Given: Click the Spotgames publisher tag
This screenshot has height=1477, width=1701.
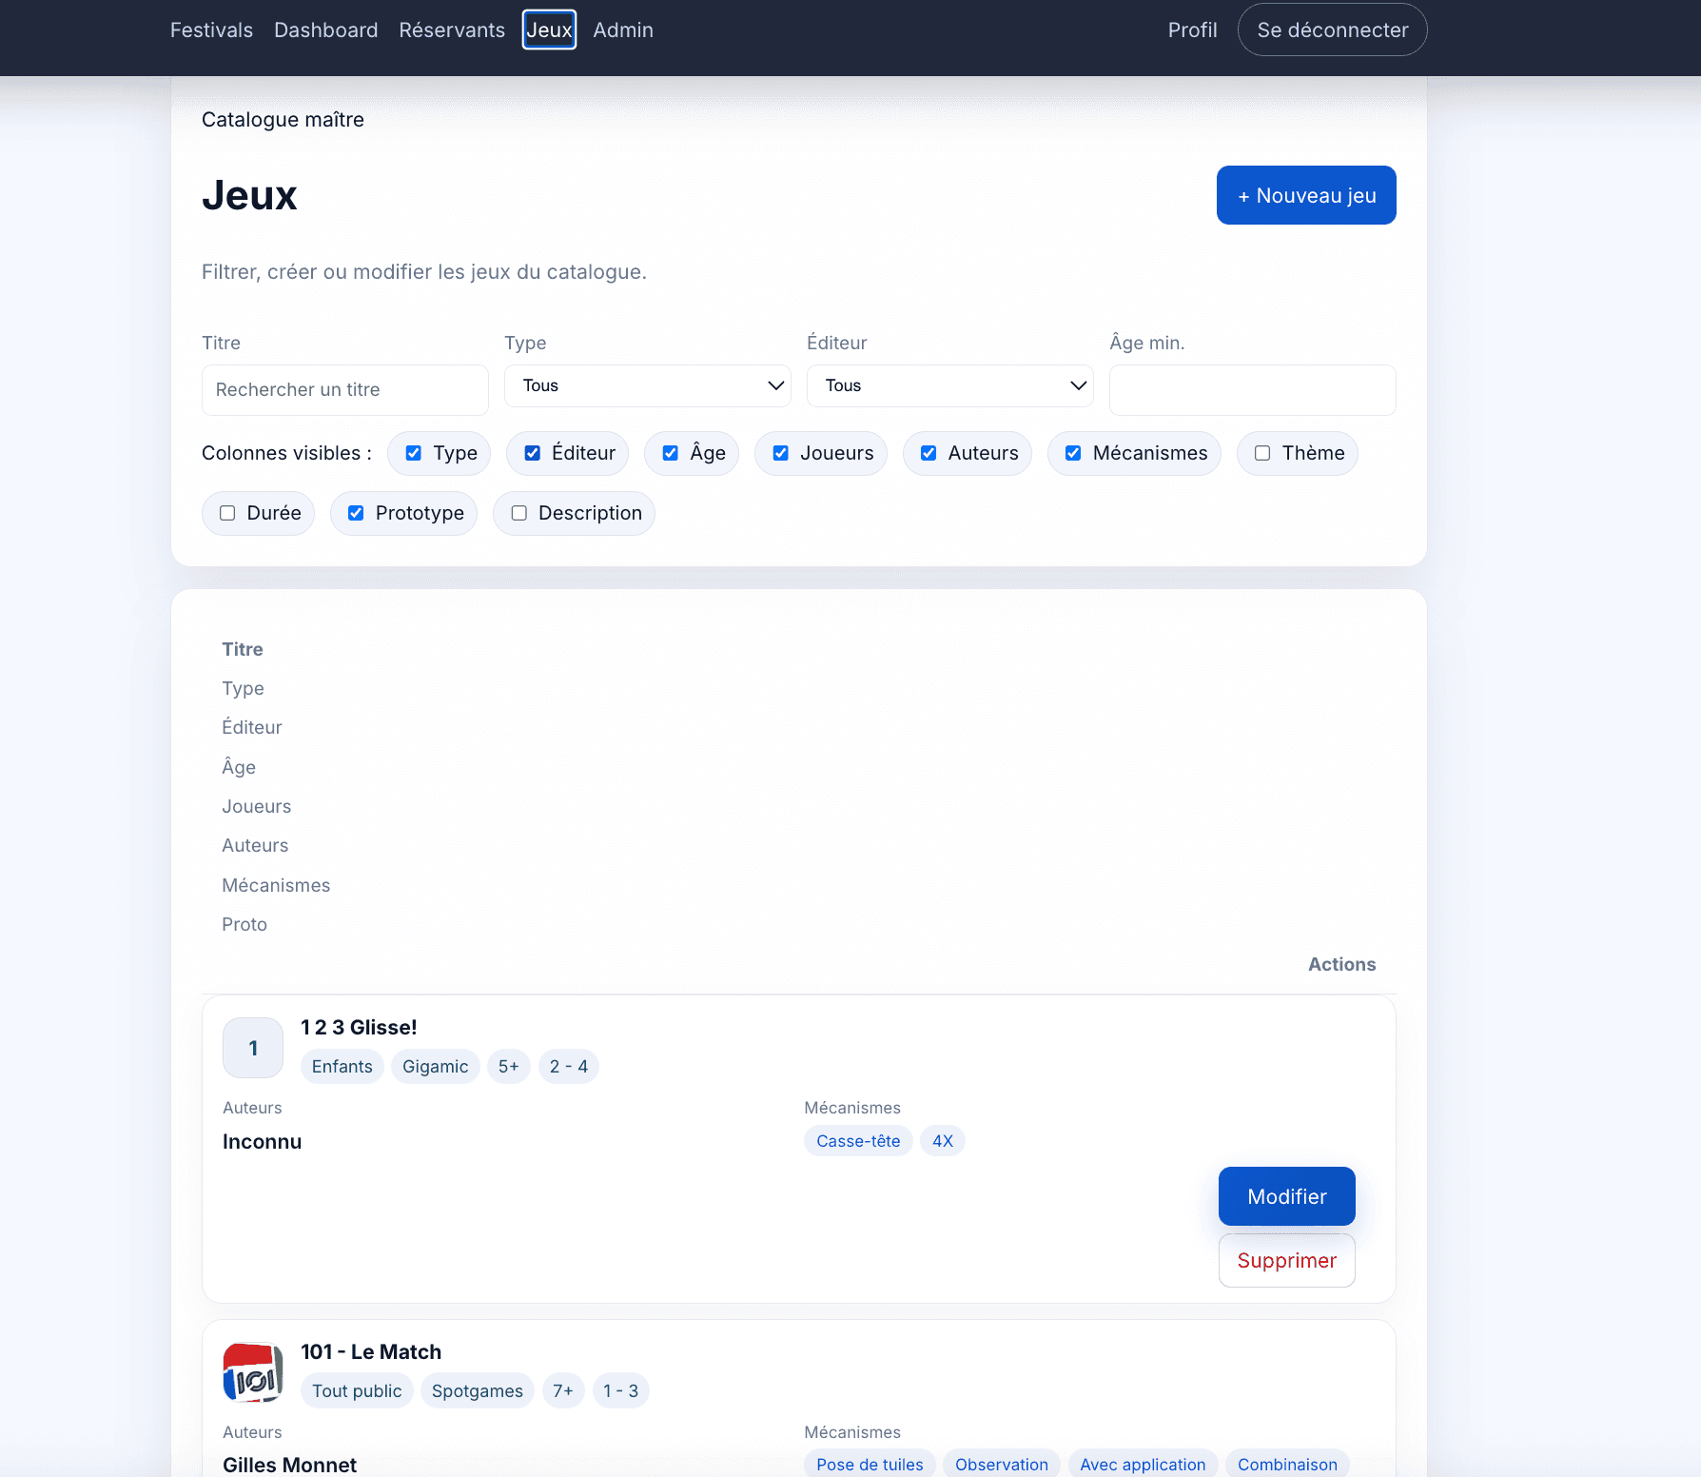Looking at the screenshot, I should point(478,1390).
